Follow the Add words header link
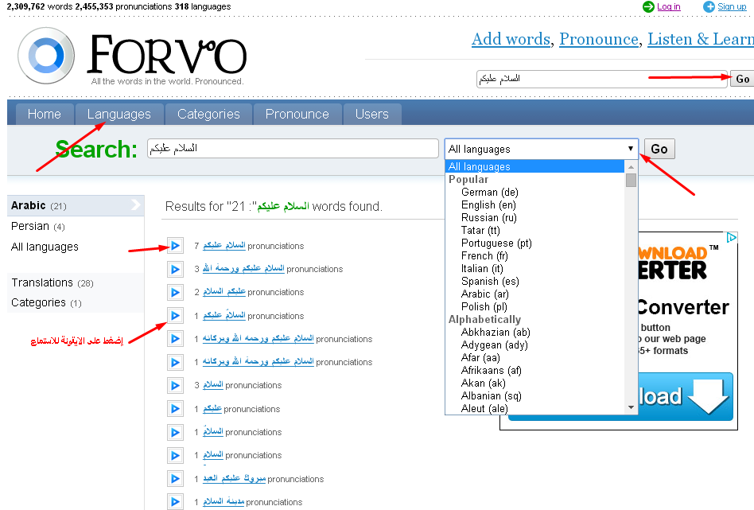Viewport: 754px width, 510px height. [x=511, y=39]
